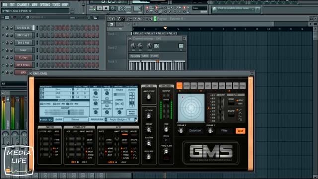Click the channel PAN knob in GMS
318x179 pixels.
[166, 129]
